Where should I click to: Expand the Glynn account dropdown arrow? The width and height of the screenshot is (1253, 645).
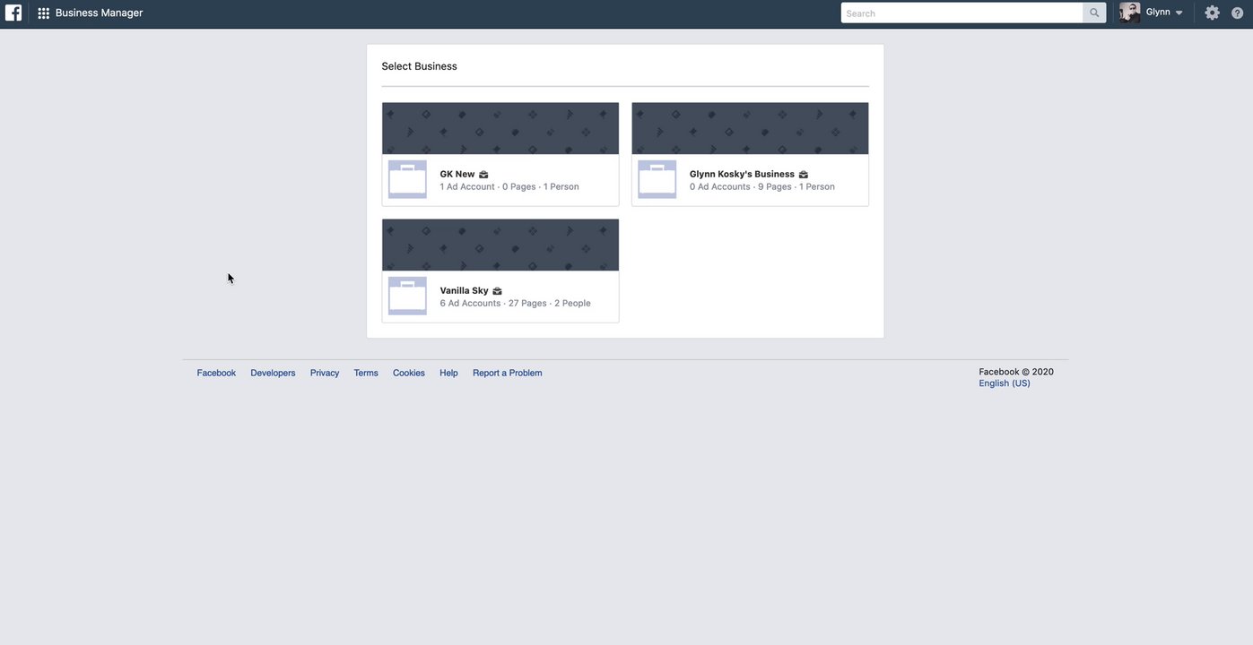point(1179,13)
